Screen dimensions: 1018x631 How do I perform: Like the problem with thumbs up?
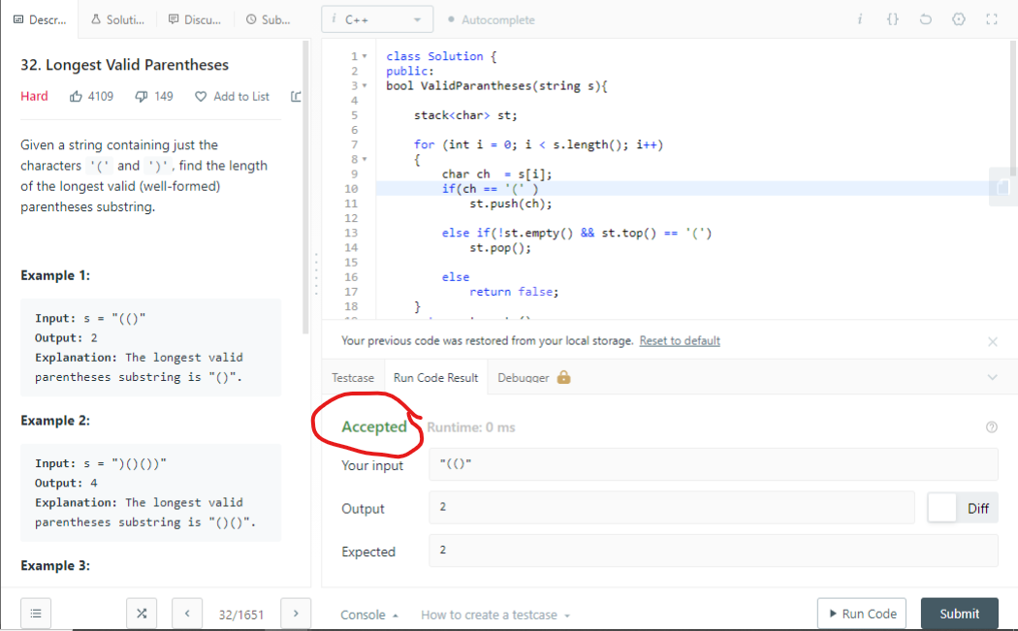coord(77,97)
